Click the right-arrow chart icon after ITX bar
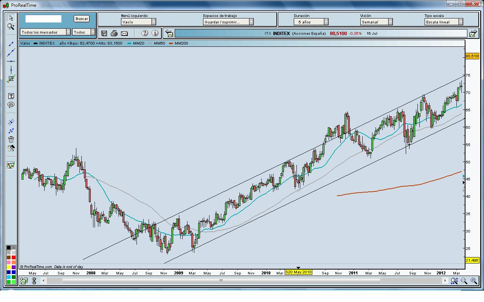 (x=473, y=33)
